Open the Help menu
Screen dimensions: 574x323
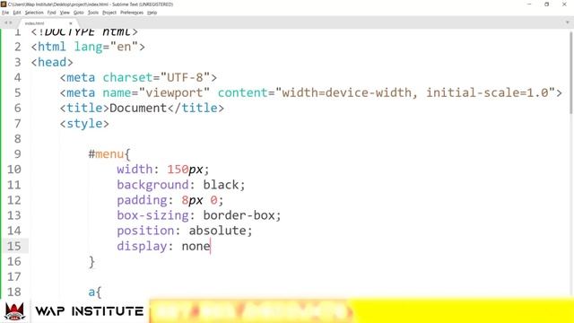point(152,13)
